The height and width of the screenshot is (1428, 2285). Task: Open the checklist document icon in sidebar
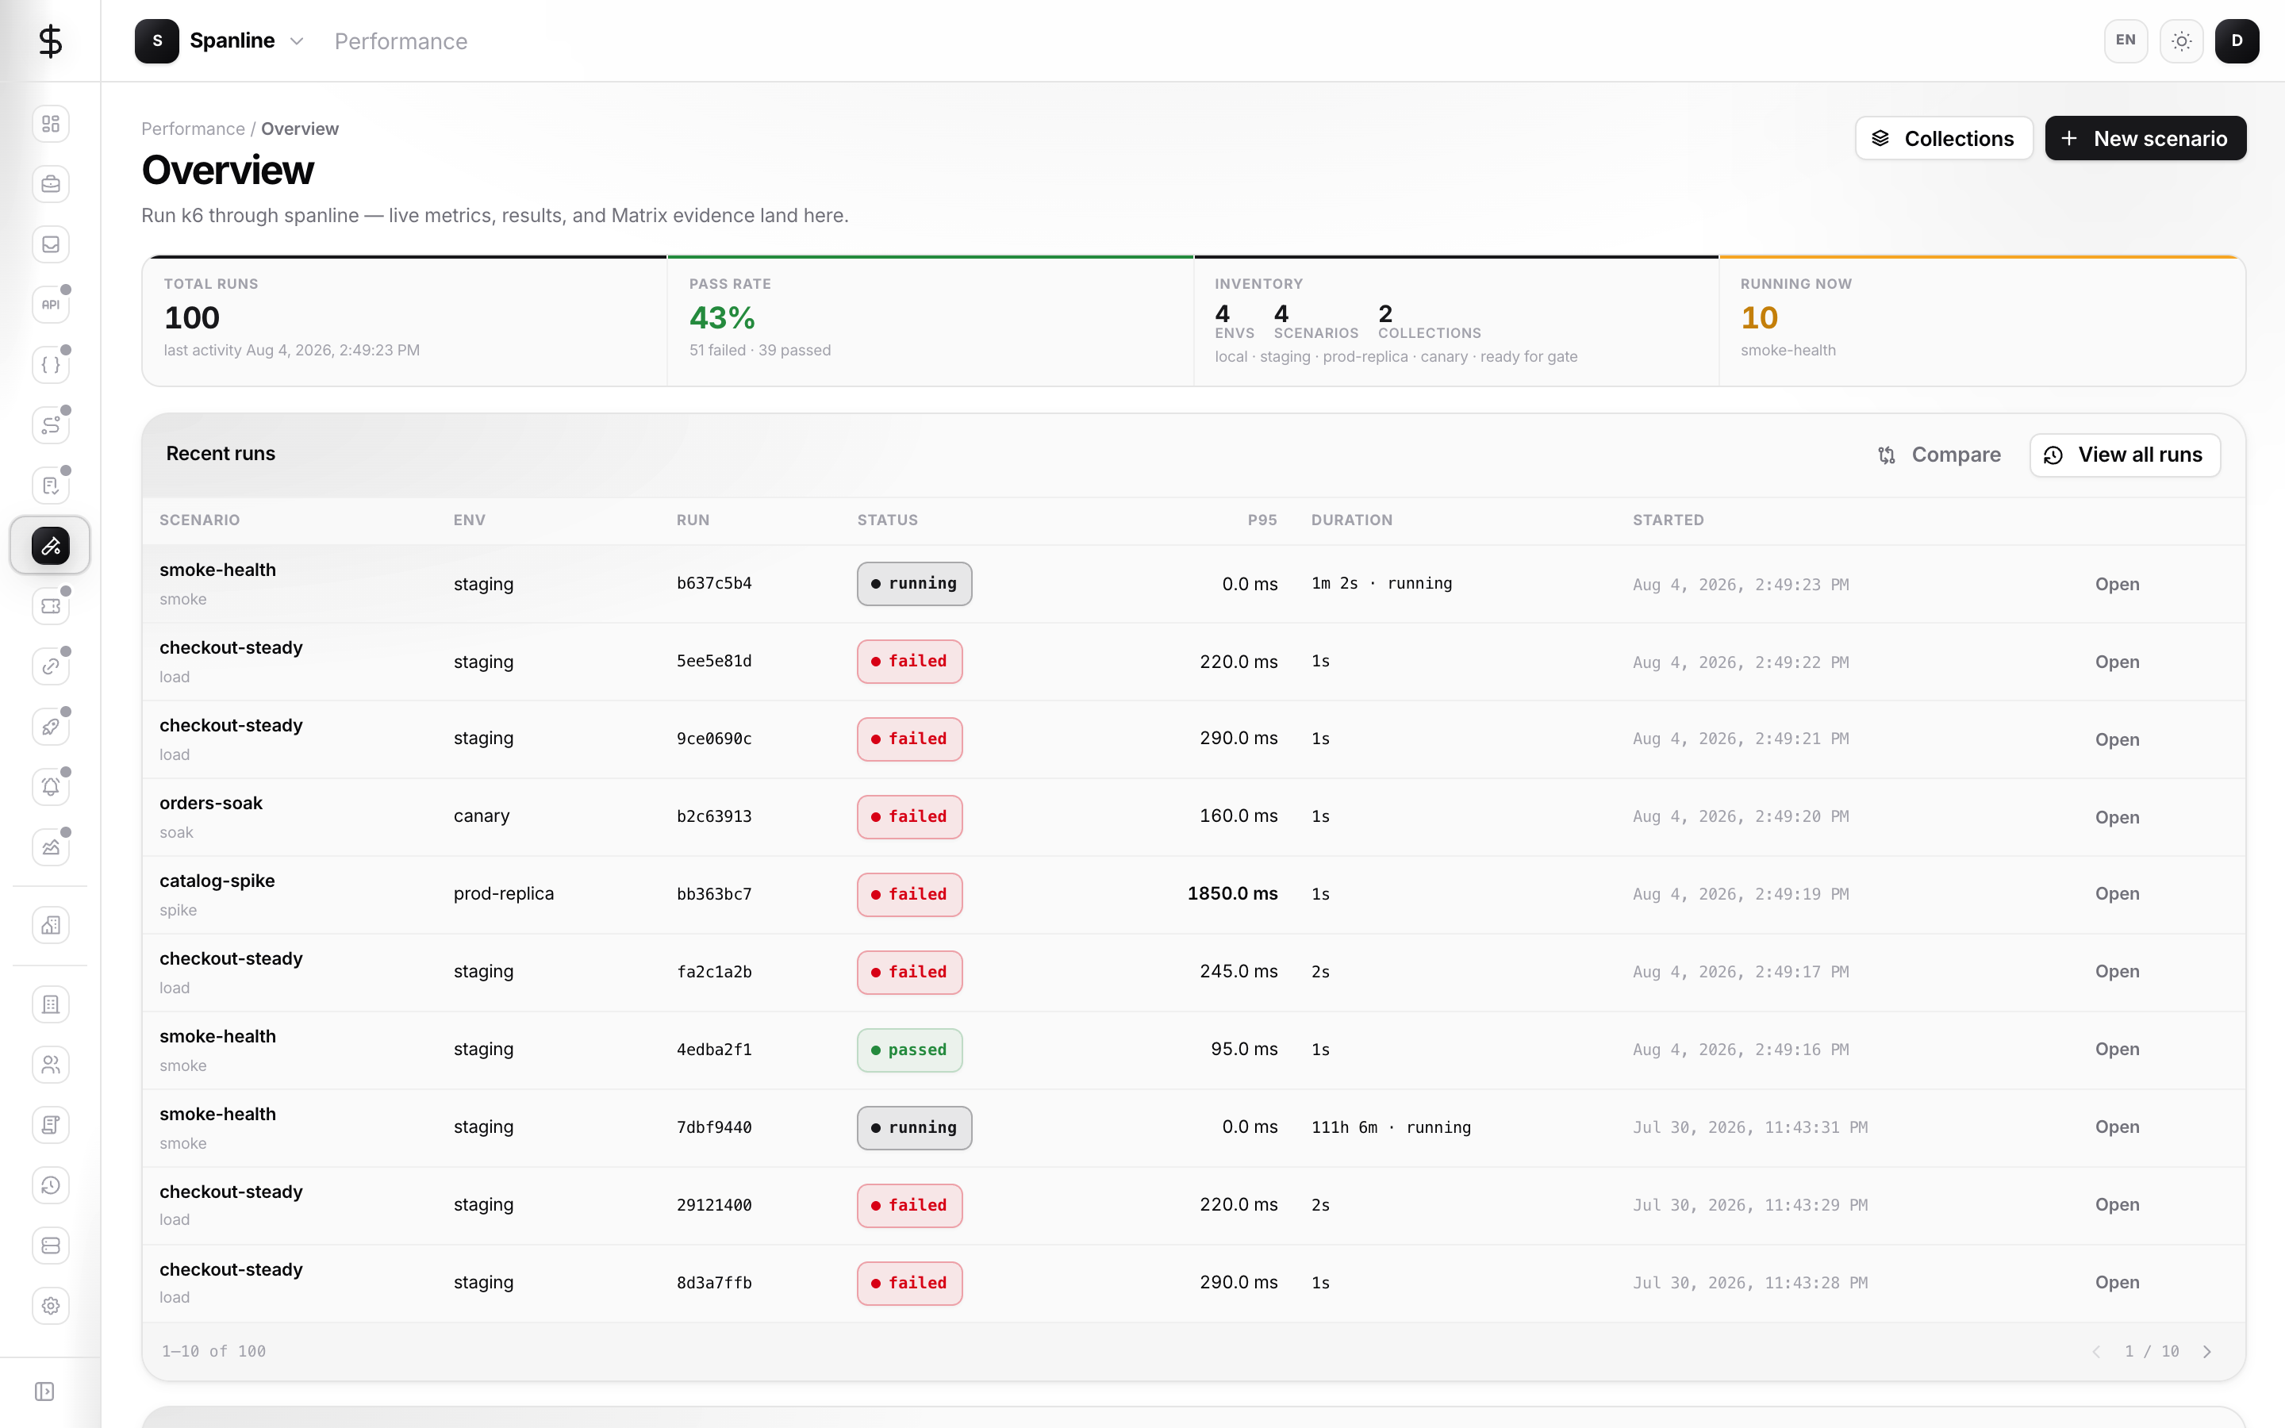pyautogui.click(x=51, y=486)
